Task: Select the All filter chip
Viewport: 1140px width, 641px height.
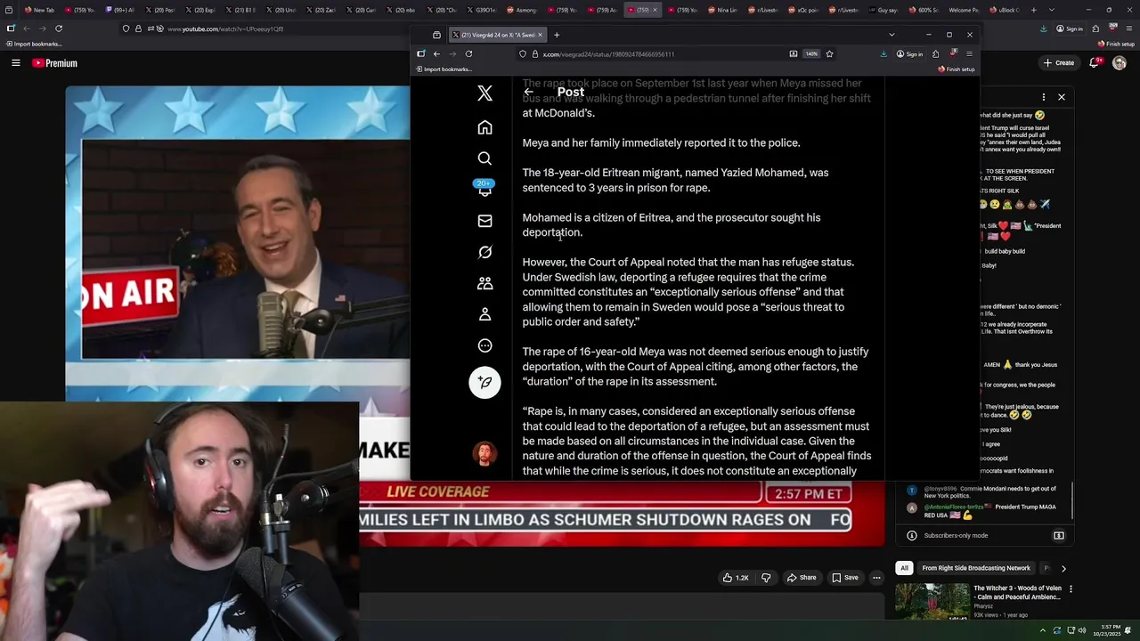Action: pyautogui.click(x=904, y=568)
